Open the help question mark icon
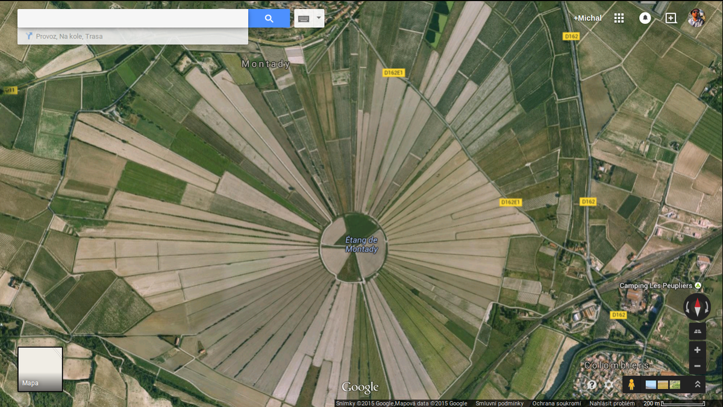 click(x=592, y=385)
